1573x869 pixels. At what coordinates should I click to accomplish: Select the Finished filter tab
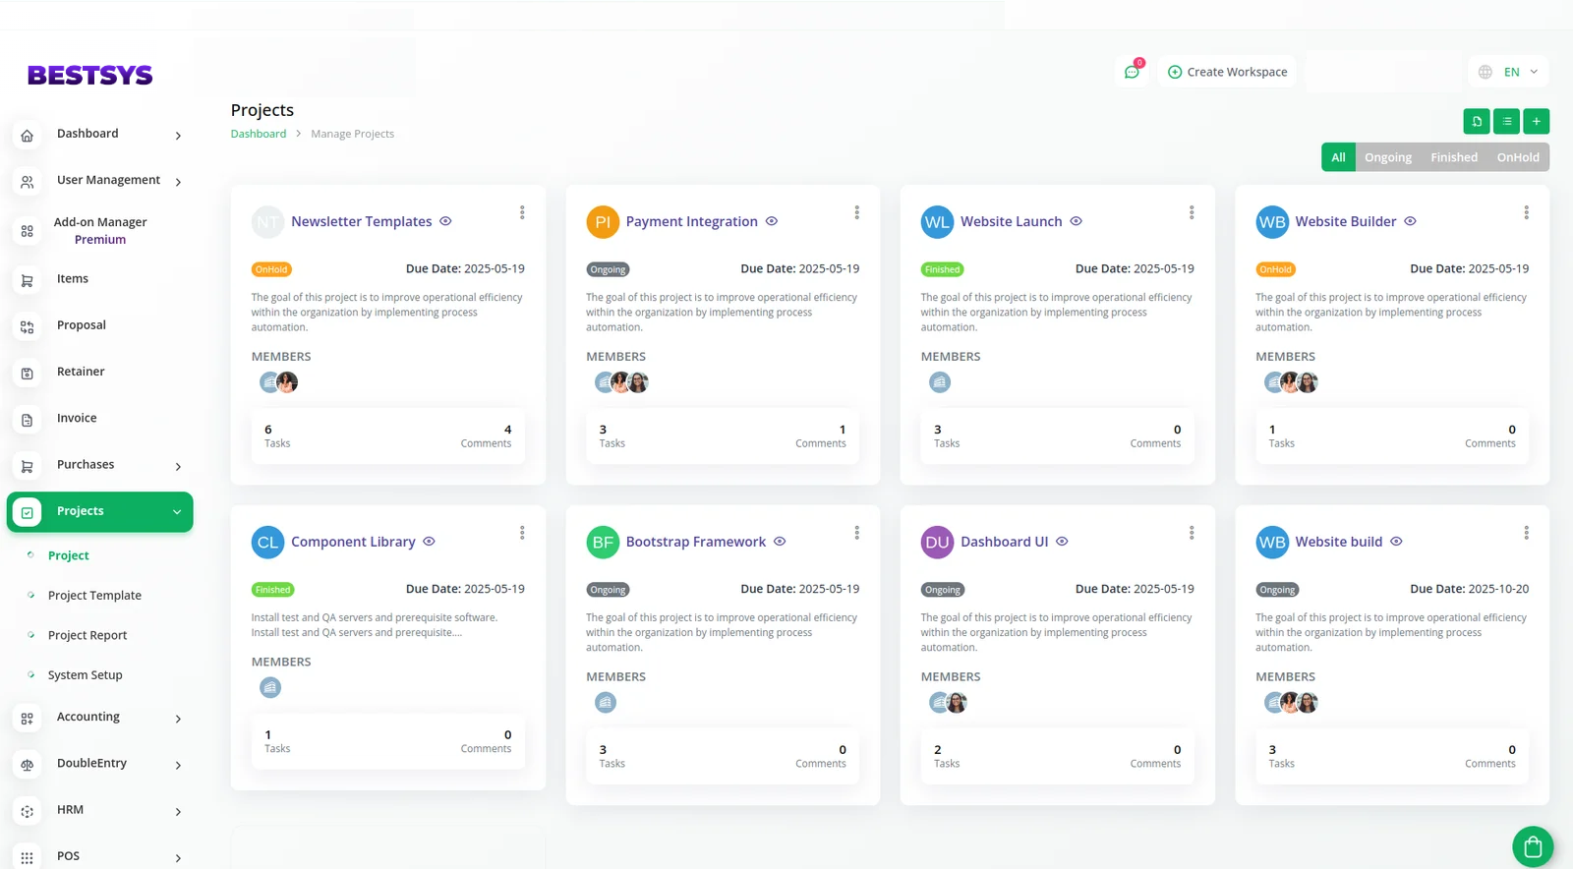coord(1453,157)
